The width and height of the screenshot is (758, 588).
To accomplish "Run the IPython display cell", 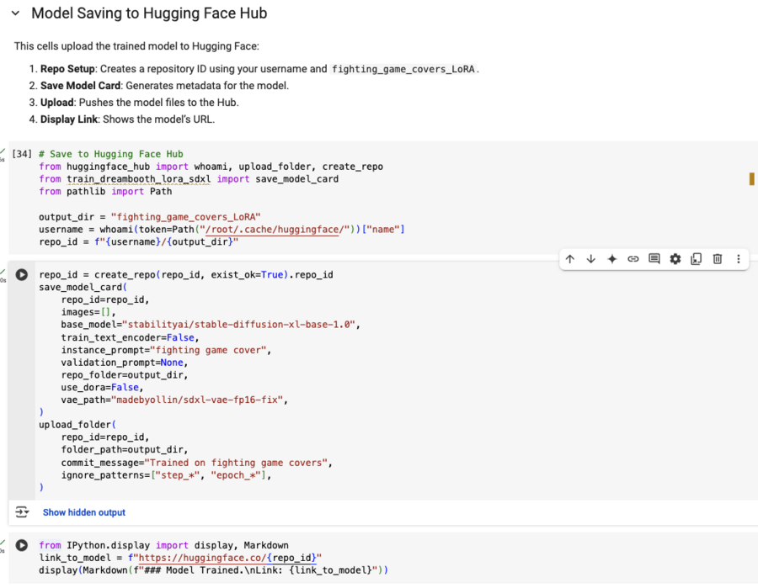I will point(22,545).
